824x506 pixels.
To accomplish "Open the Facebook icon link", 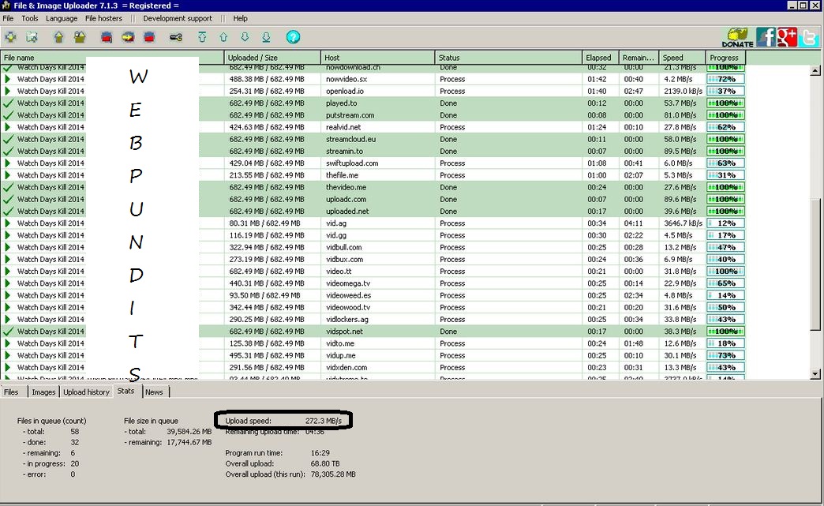I will tap(766, 37).
